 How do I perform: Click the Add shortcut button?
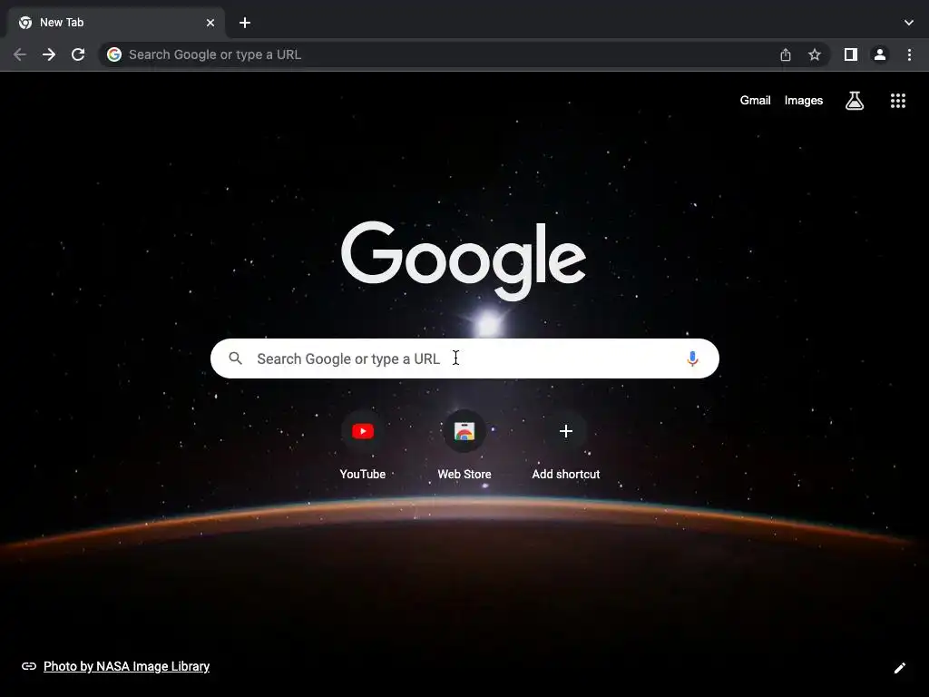[566, 445]
